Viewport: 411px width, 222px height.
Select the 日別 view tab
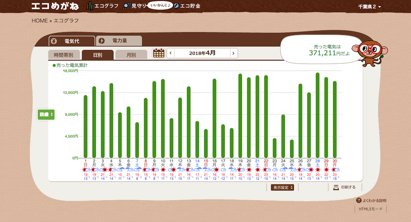[x=97, y=55]
